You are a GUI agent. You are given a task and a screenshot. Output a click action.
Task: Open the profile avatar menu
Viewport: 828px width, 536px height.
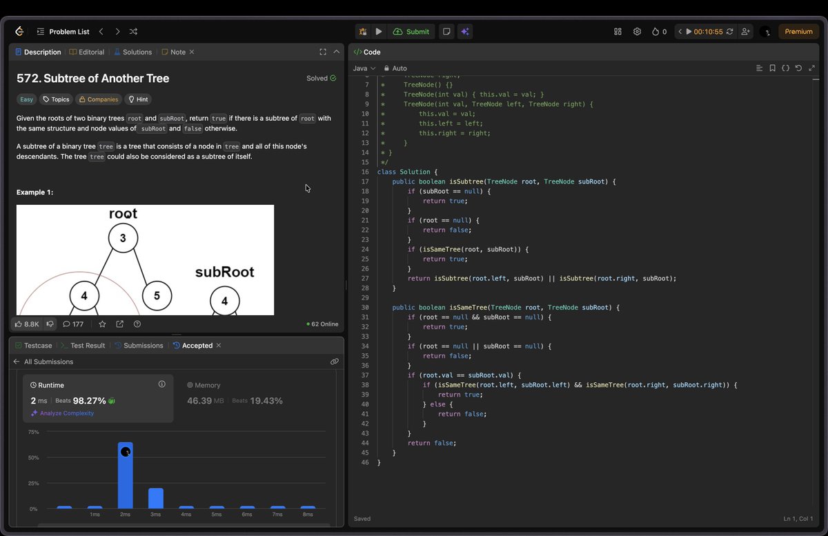pos(765,32)
